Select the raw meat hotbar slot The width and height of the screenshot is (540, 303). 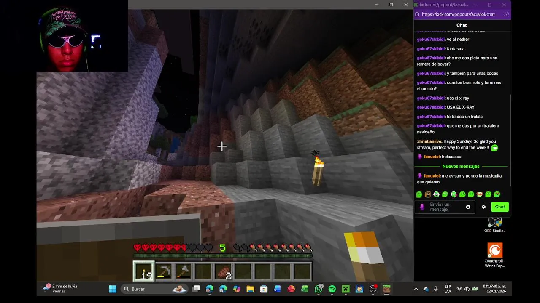[x=223, y=271]
